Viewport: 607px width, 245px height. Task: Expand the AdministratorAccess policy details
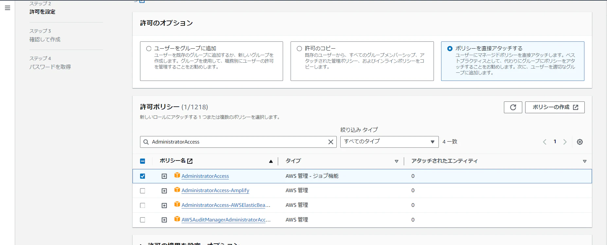click(164, 176)
